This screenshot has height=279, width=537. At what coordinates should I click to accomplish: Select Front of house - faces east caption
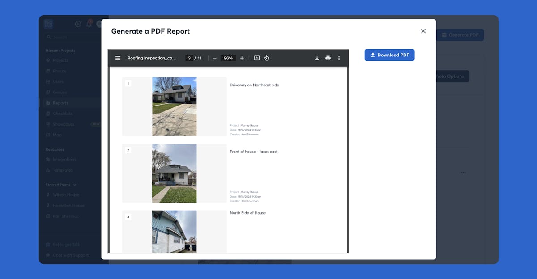pyautogui.click(x=254, y=152)
